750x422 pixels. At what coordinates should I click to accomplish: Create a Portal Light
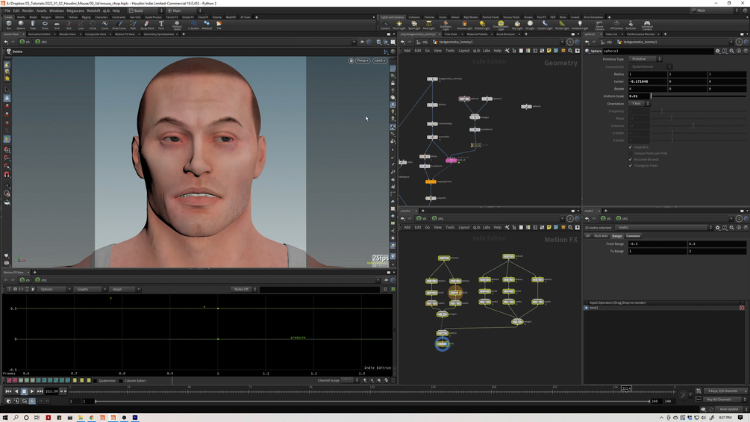coord(562,25)
